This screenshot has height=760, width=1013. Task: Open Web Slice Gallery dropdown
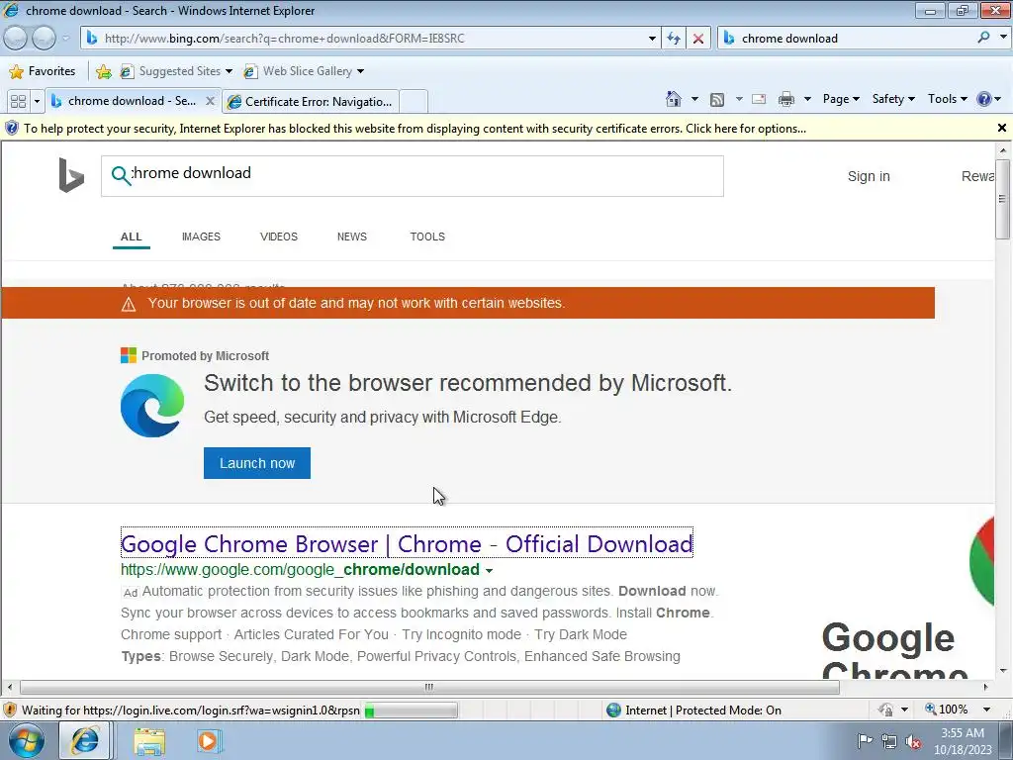pos(304,71)
